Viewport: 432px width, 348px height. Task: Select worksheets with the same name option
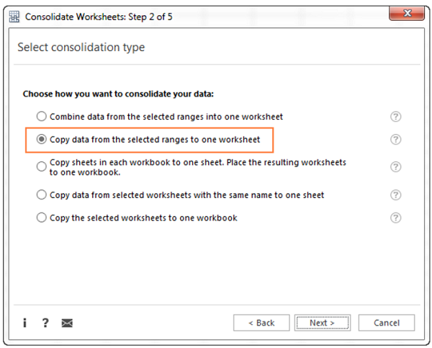tap(42, 195)
